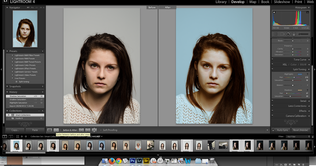Open the No Filter dropdown
This screenshot has height=166, width=316.
(299, 136)
